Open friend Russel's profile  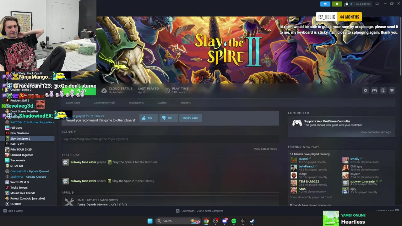pos(303,159)
